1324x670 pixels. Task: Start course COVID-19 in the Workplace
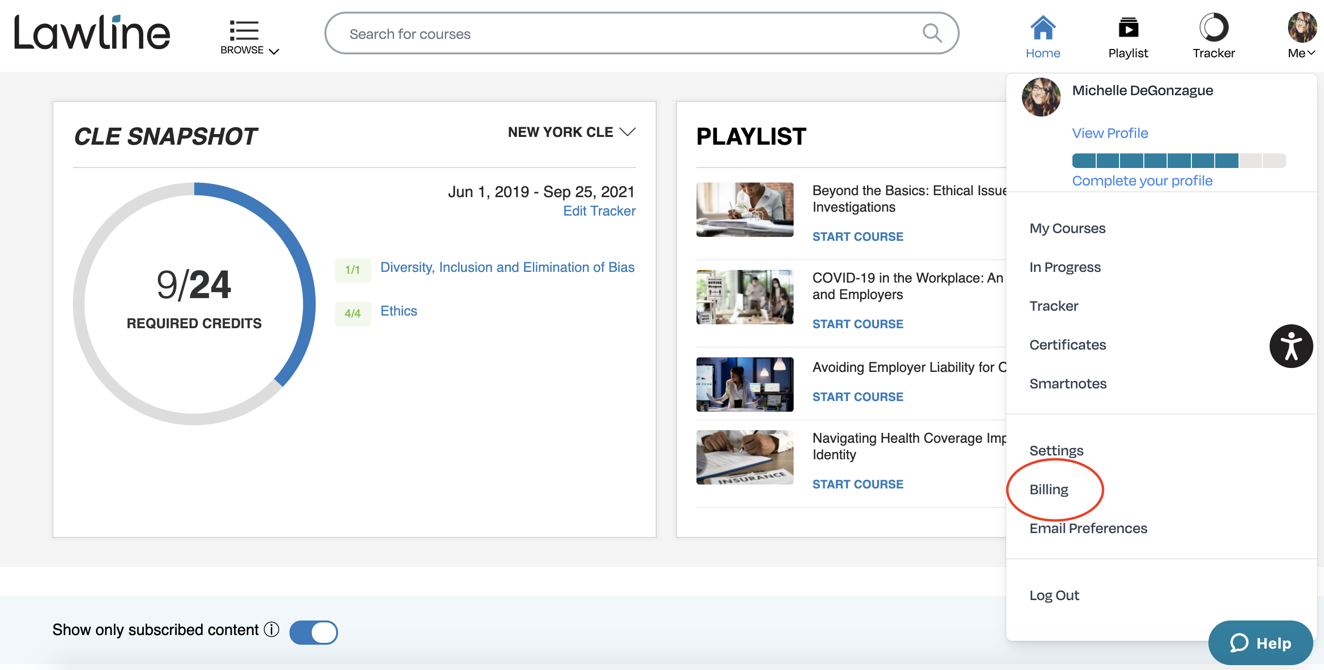tap(857, 324)
